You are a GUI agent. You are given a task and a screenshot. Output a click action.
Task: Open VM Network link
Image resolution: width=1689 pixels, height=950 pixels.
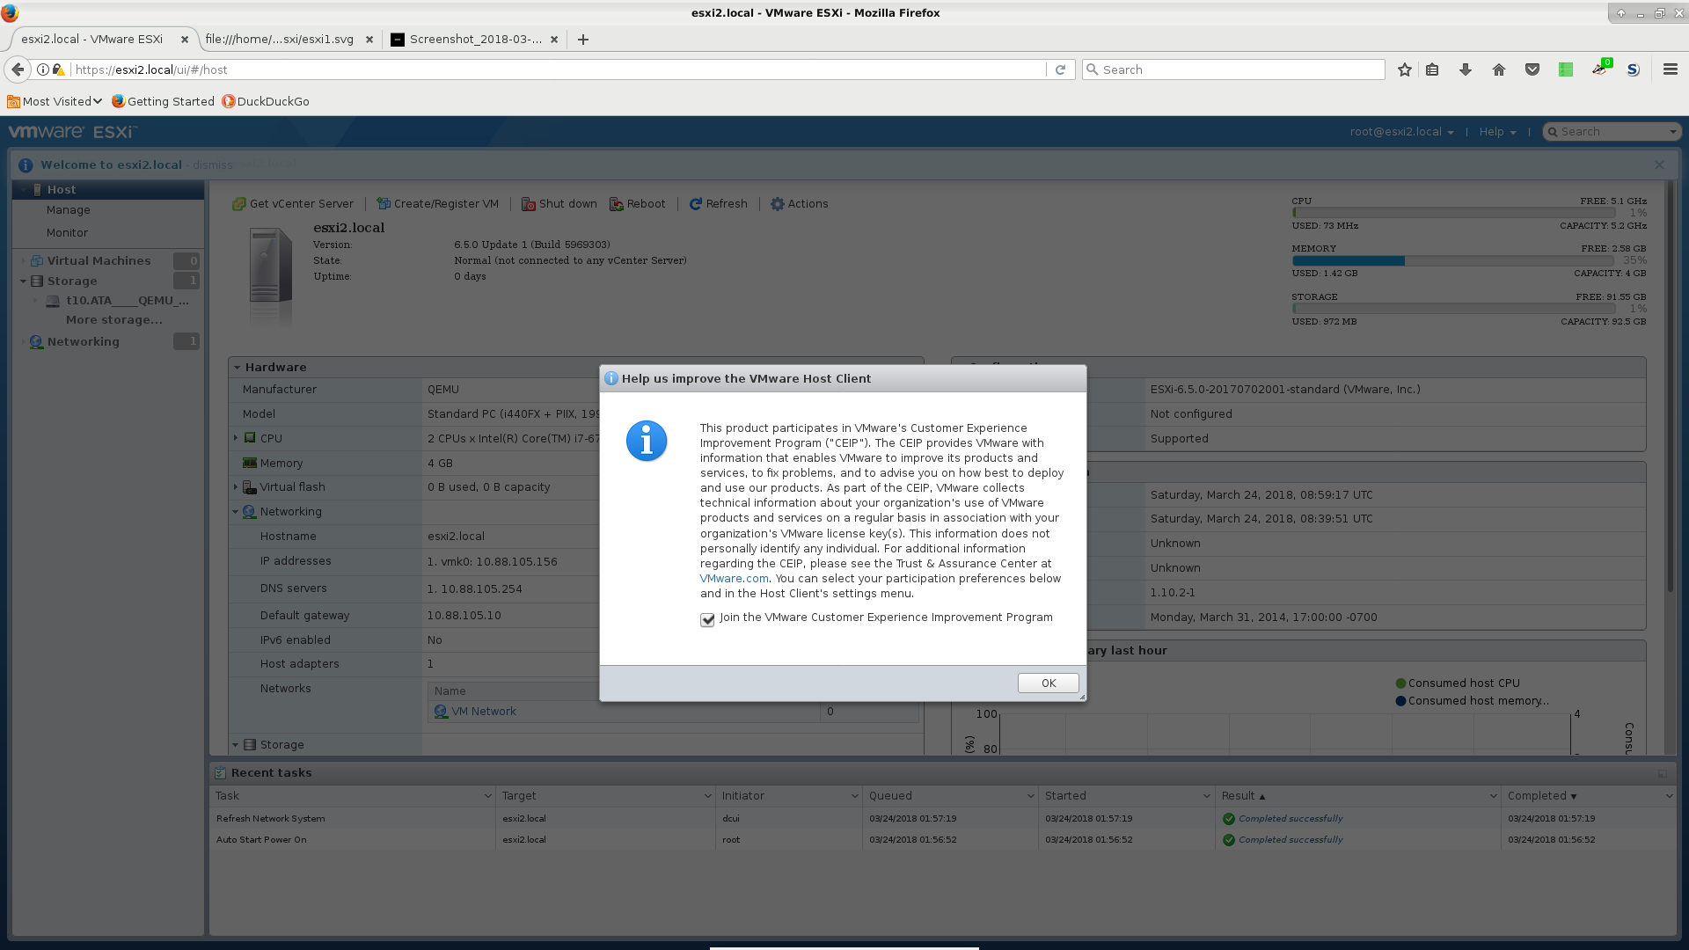click(x=483, y=712)
